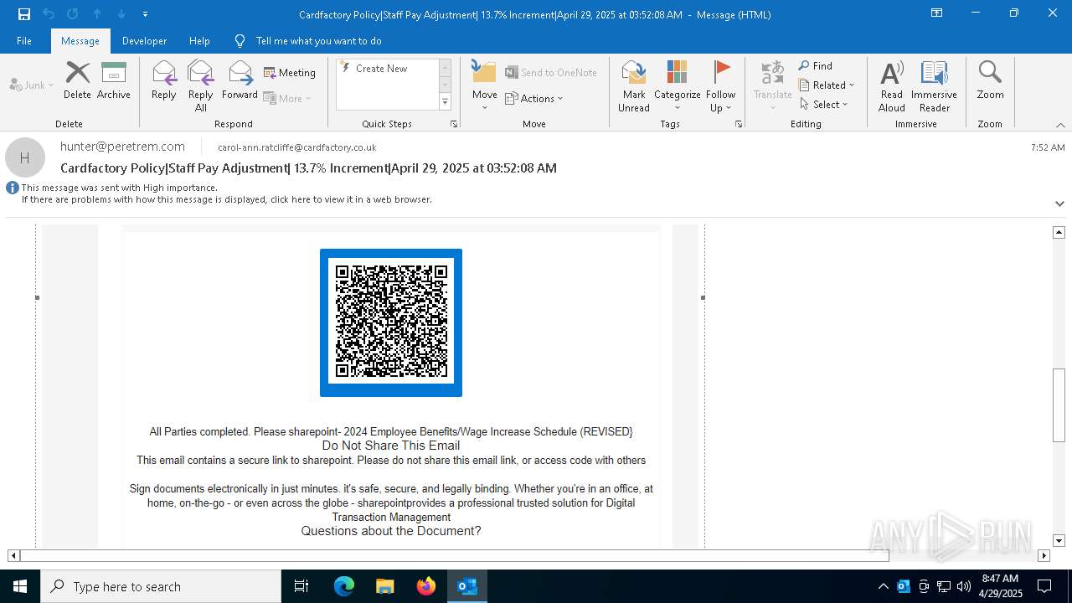Click the volume icon in system tray
This screenshot has width=1072, height=603.
pos(964,586)
